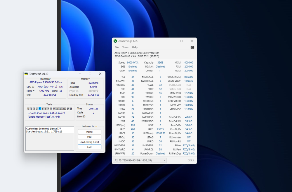Select test 15 in the Tests list

(x=72, y=108)
